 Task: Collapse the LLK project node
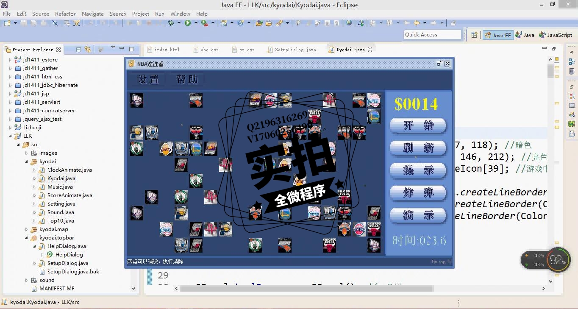click(x=11, y=136)
